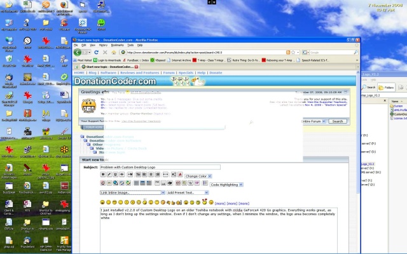Screen dimensions: 407x254
Task: Open the History menu in Firefox
Action: (x=104, y=45)
